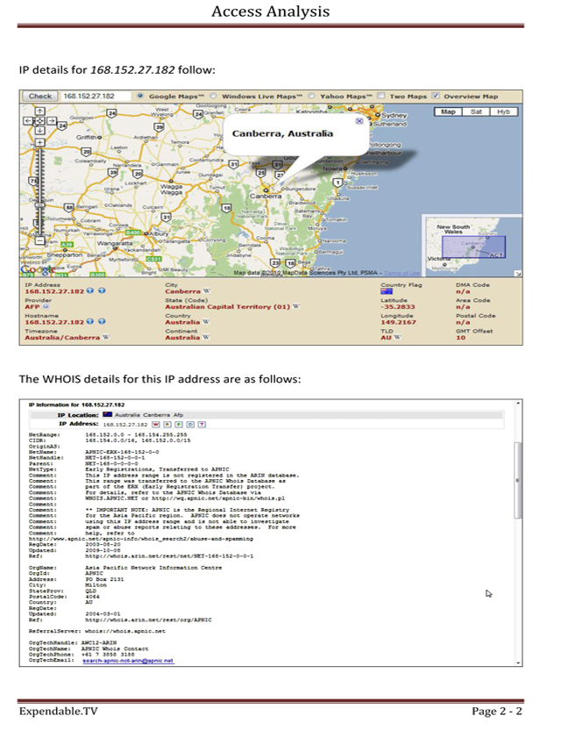Click second blue info icon beside Hostname
561x745 pixels.
pyautogui.click(x=102, y=322)
